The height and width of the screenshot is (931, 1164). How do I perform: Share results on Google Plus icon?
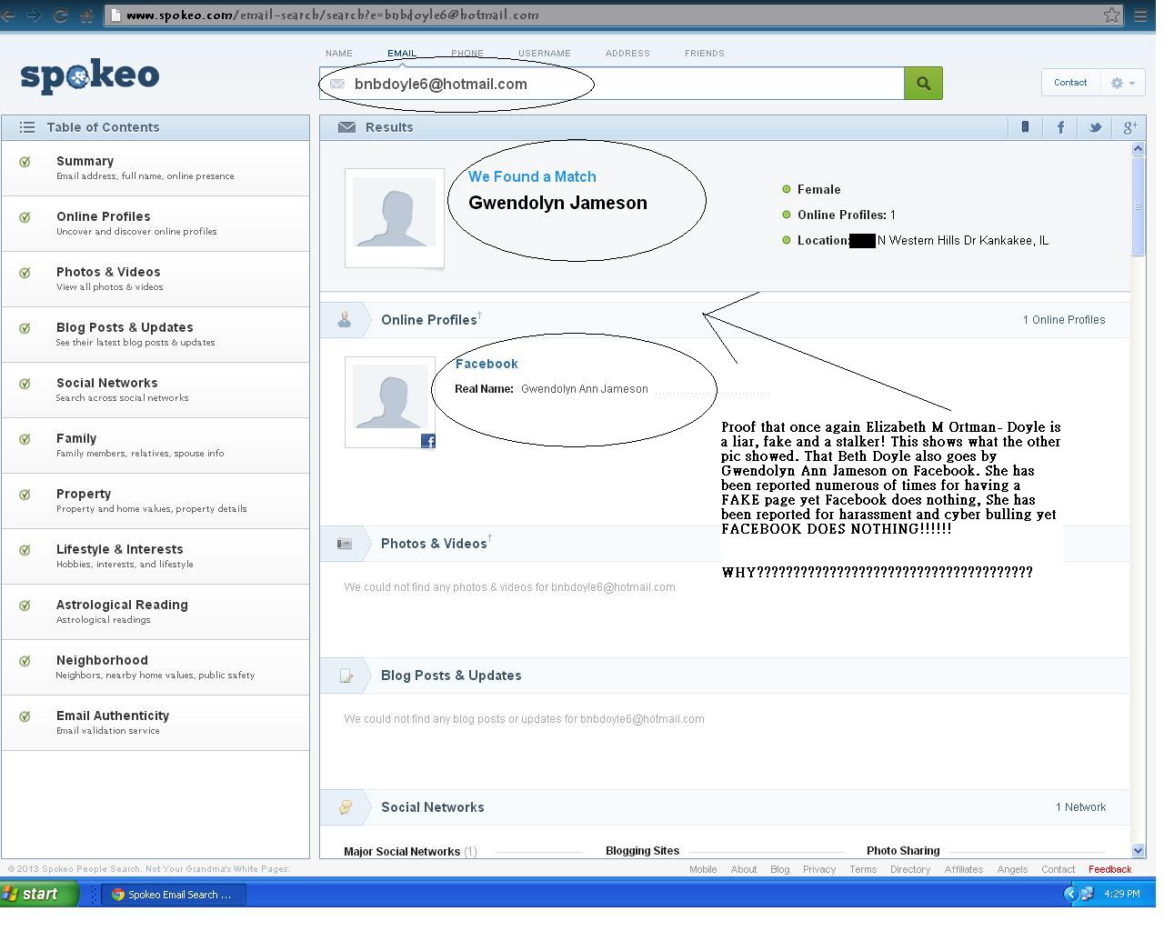pyautogui.click(x=1129, y=127)
